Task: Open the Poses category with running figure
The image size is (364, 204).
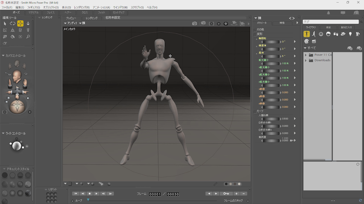Action: pyautogui.click(x=314, y=34)
